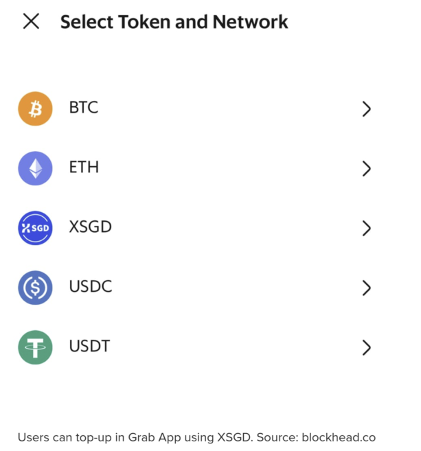Click the blockhead.co source text
421x451 pixels.
pos(339,437)
